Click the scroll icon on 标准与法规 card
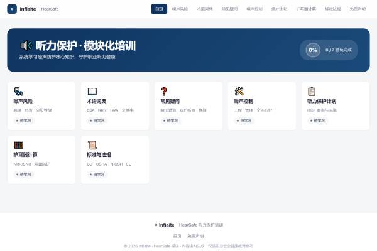The height and width of the screenshot is (251, 377). coord(92,145)
